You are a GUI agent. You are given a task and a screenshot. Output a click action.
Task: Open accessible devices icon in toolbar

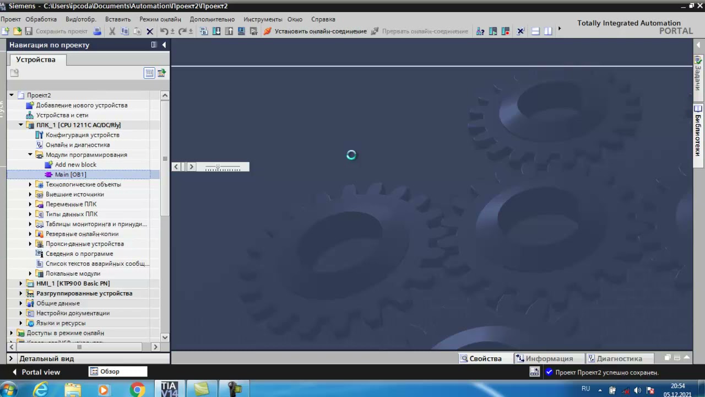[x=480, y=31]
